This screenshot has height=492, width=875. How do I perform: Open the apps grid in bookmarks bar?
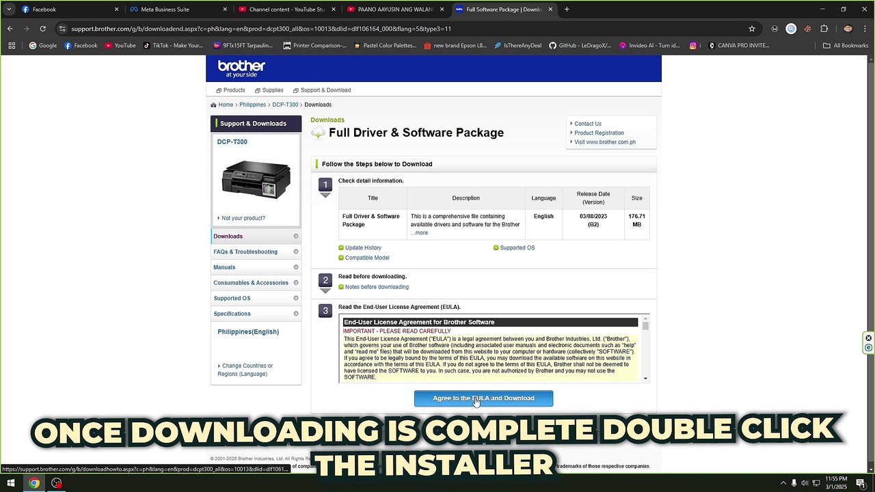[12, 45]
